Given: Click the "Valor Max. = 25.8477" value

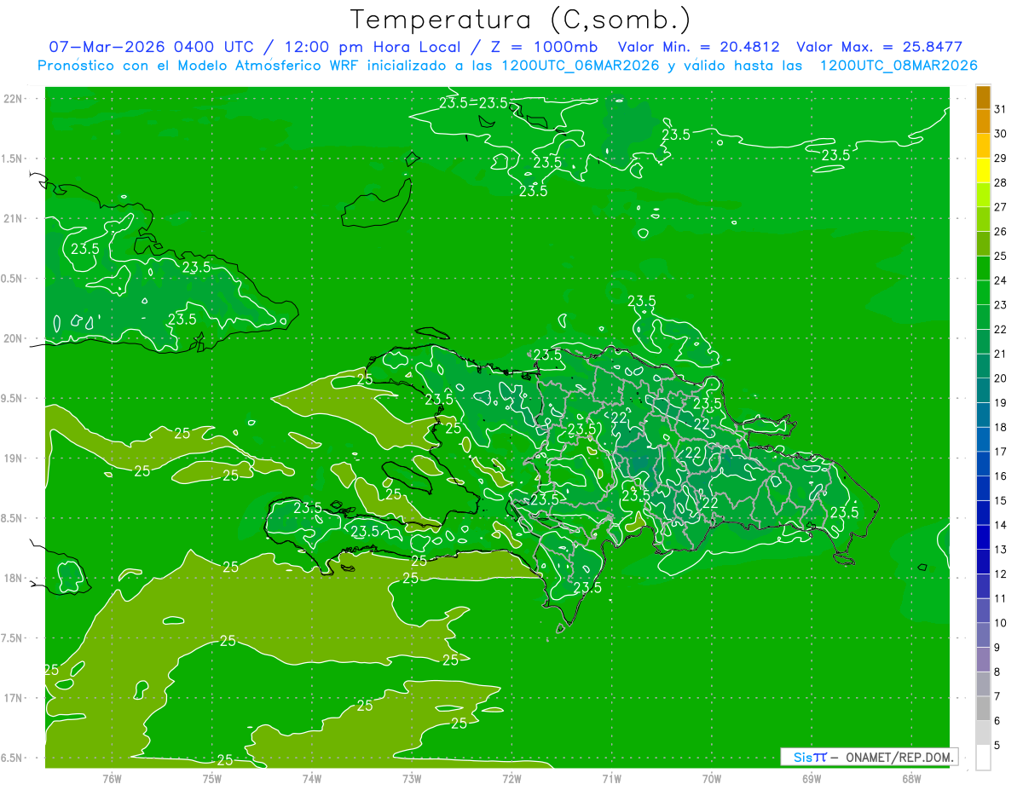Looking at the screenshot, I should pos(880,47).
